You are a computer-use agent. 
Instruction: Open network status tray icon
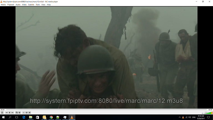coord(186,117)
